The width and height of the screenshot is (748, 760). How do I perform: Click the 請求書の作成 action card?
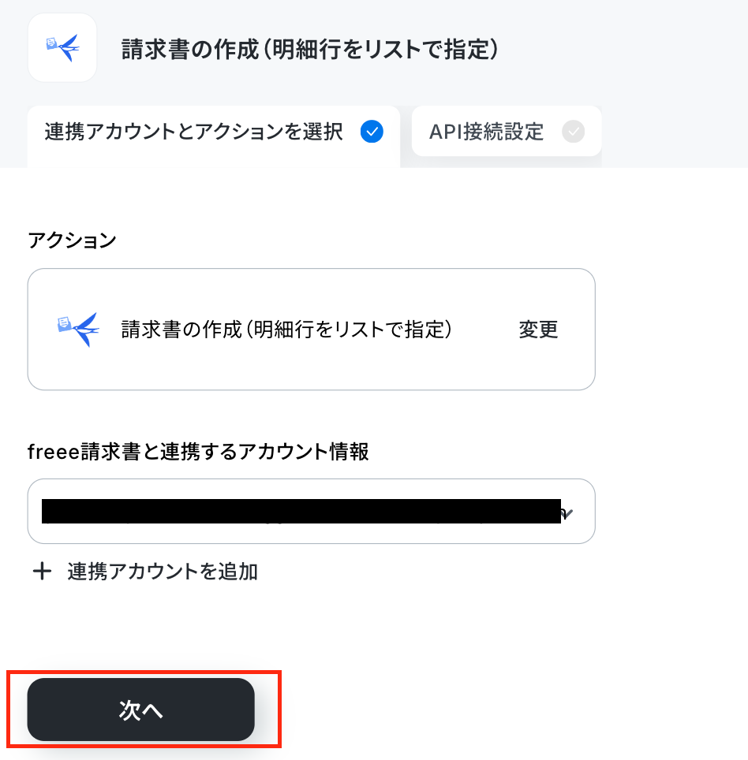312,329
